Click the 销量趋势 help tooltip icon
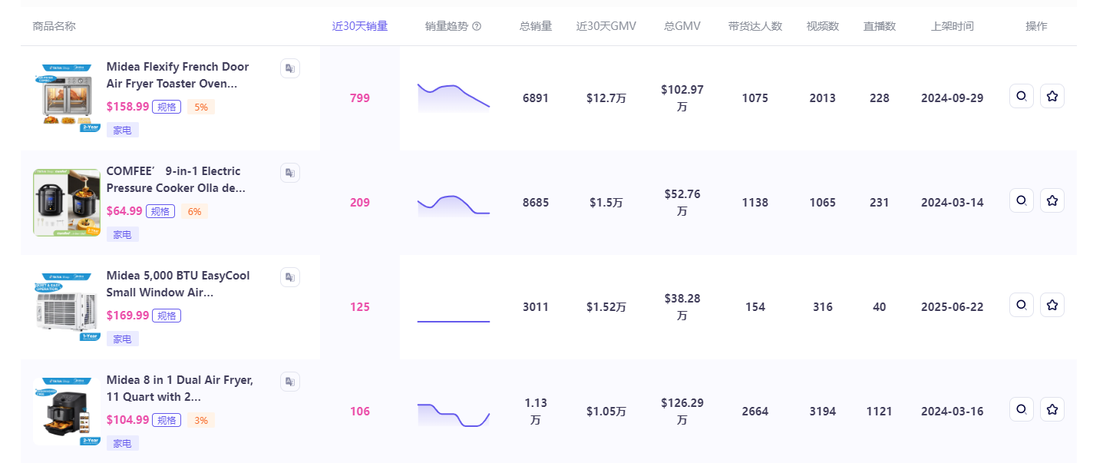Viewport: 1093px width, 463px height. tap(477, 25)
